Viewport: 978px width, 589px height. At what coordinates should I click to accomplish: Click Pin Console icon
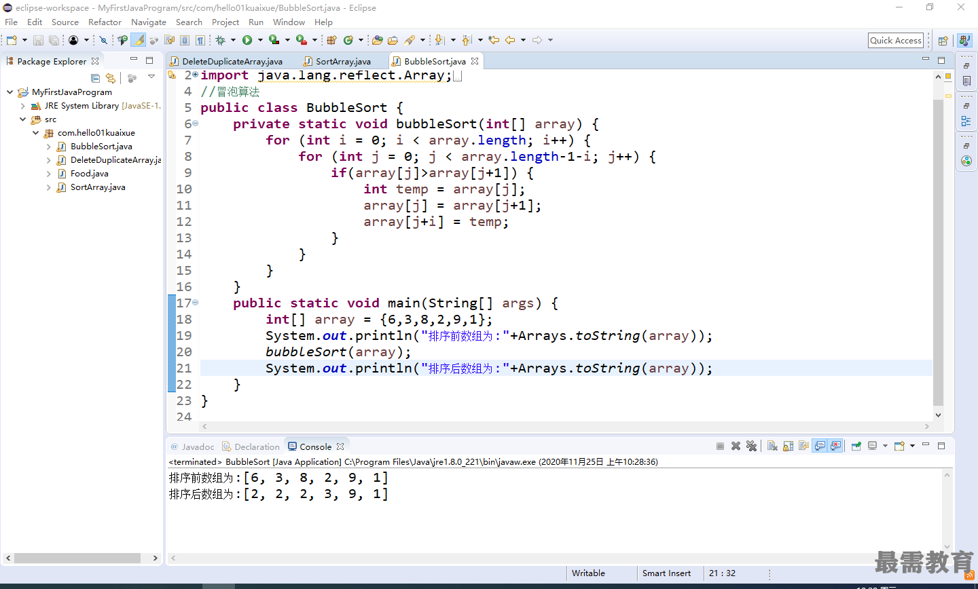tap(856, 446)
